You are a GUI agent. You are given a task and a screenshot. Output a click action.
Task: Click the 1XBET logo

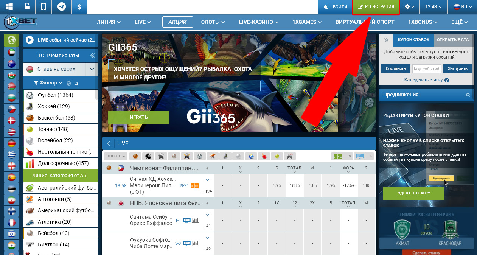click(21, 22)
